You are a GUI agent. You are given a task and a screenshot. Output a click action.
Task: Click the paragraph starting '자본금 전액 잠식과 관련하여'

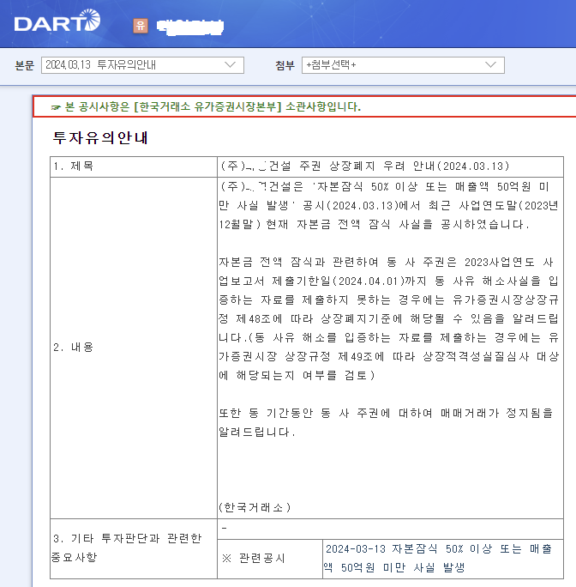tap(388, 318)
